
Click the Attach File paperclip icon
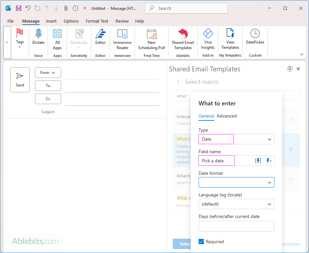(x=66, y=8)
